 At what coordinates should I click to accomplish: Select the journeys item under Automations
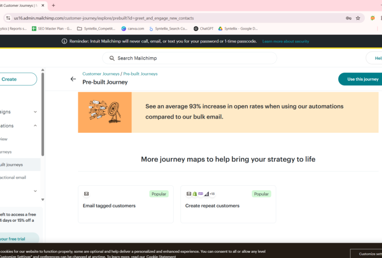pyautogui.click(x=6, y=152)
